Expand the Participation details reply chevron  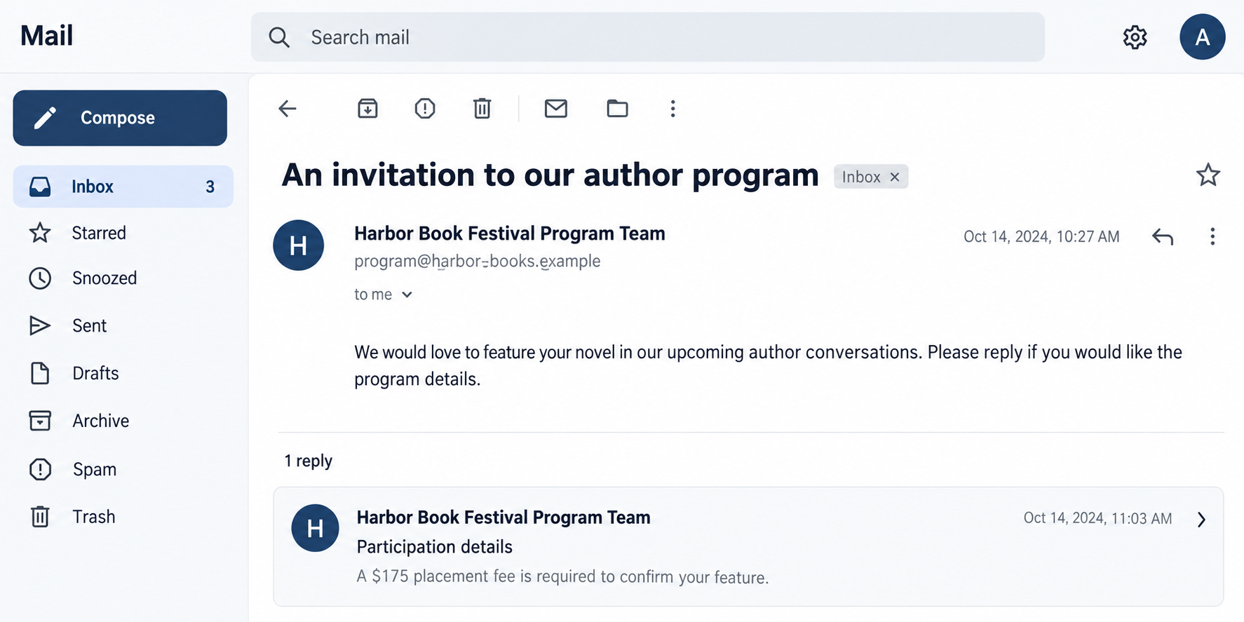1201,520
